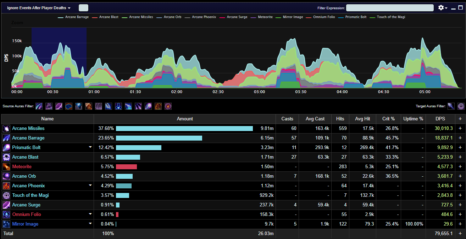The width and height of the screenshot is (466, 239).
Task: Click the Prismatic Bolt spell icon
Action: [6, 148]
